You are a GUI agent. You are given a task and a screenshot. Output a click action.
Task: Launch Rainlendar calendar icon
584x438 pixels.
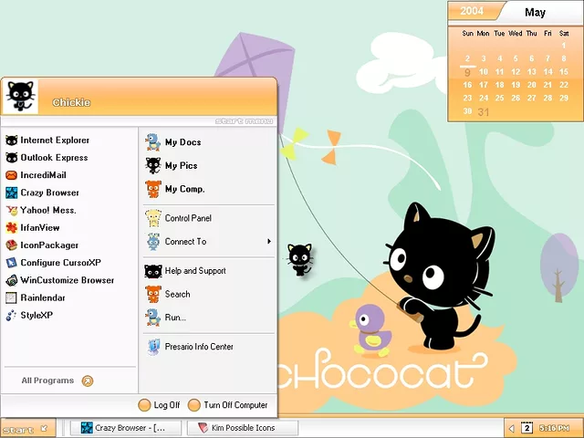(x=12, y=297)
